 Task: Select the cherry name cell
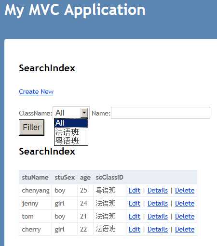(36, 230)
